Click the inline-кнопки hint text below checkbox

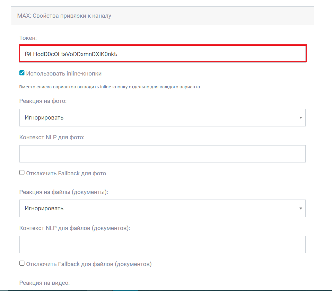click(x=110, y=87)
